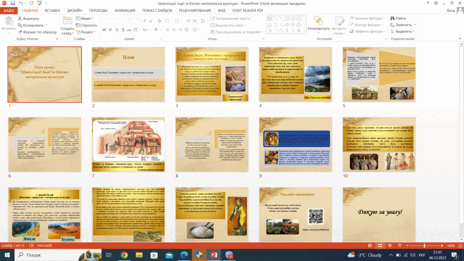Find text with Найти

(398, 18)
